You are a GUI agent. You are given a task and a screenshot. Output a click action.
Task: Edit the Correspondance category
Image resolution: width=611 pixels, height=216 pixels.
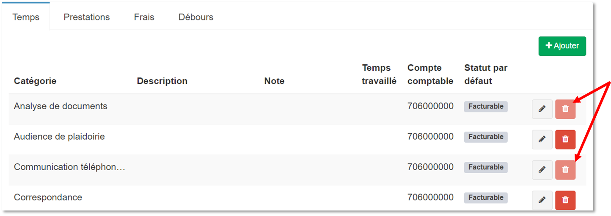542,200
